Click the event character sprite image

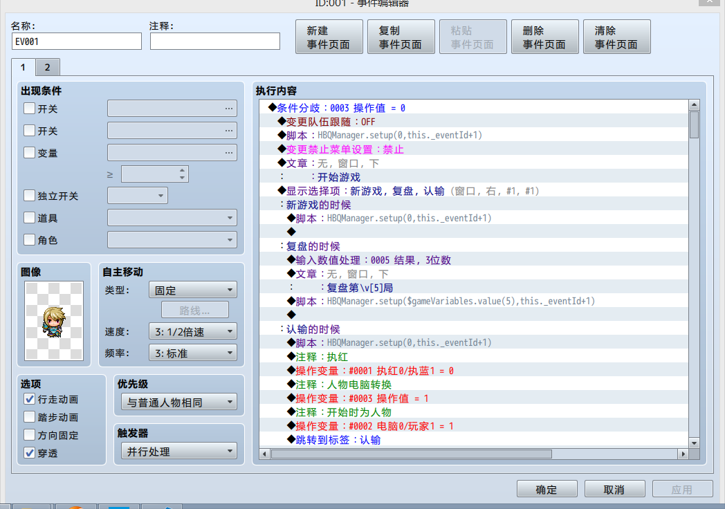pos(54,322)
